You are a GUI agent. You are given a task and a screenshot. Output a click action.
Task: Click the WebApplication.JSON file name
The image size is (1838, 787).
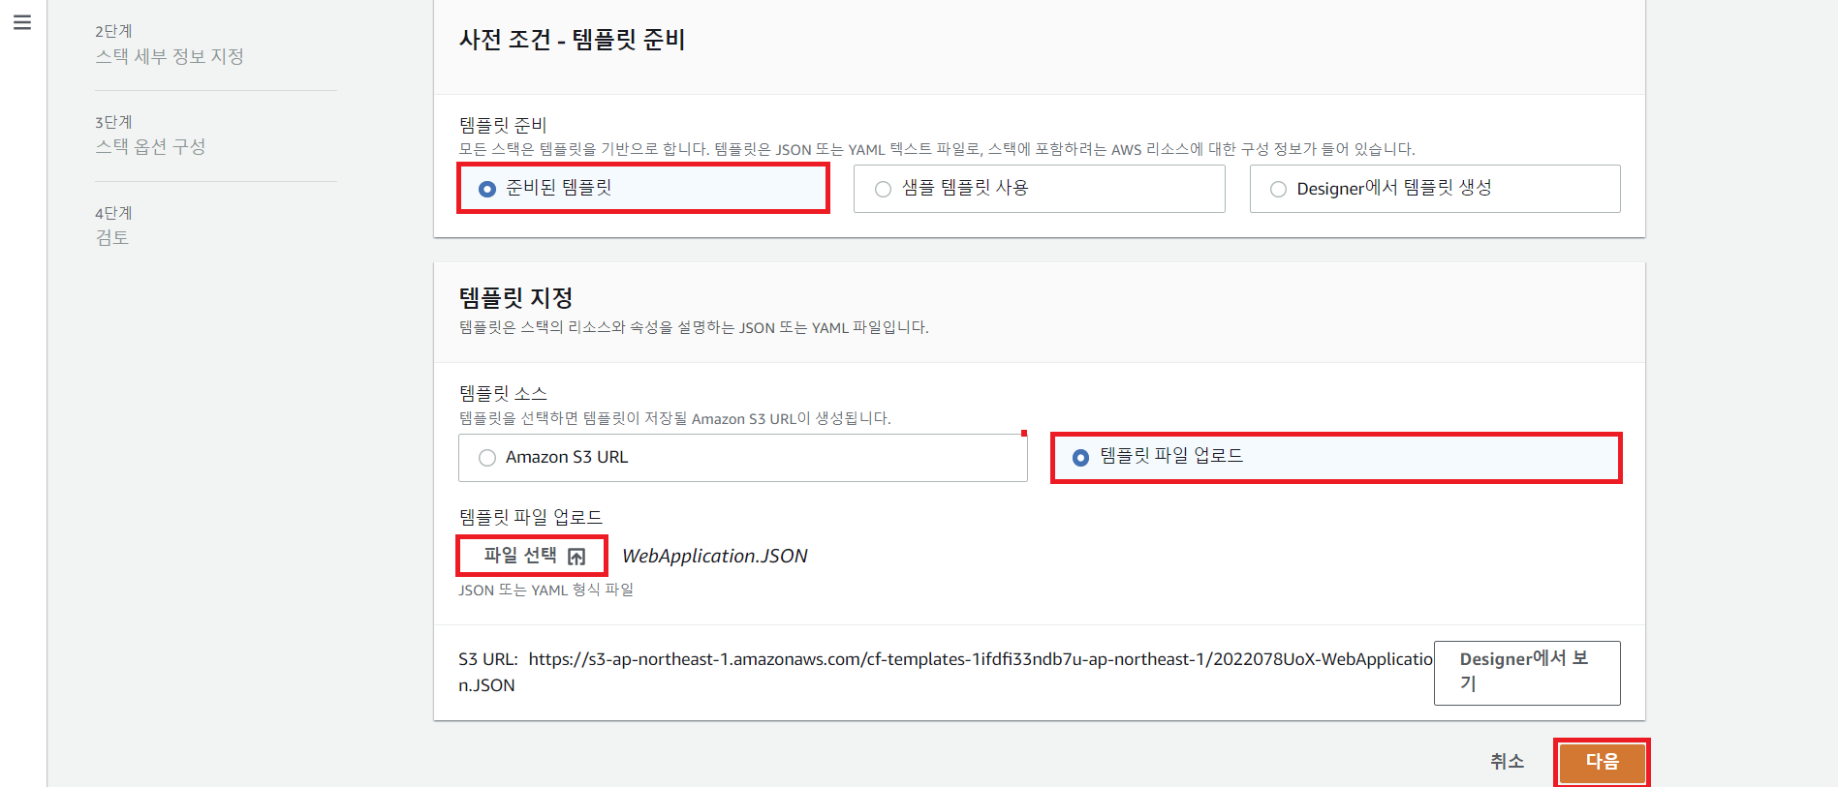[714, 557]
